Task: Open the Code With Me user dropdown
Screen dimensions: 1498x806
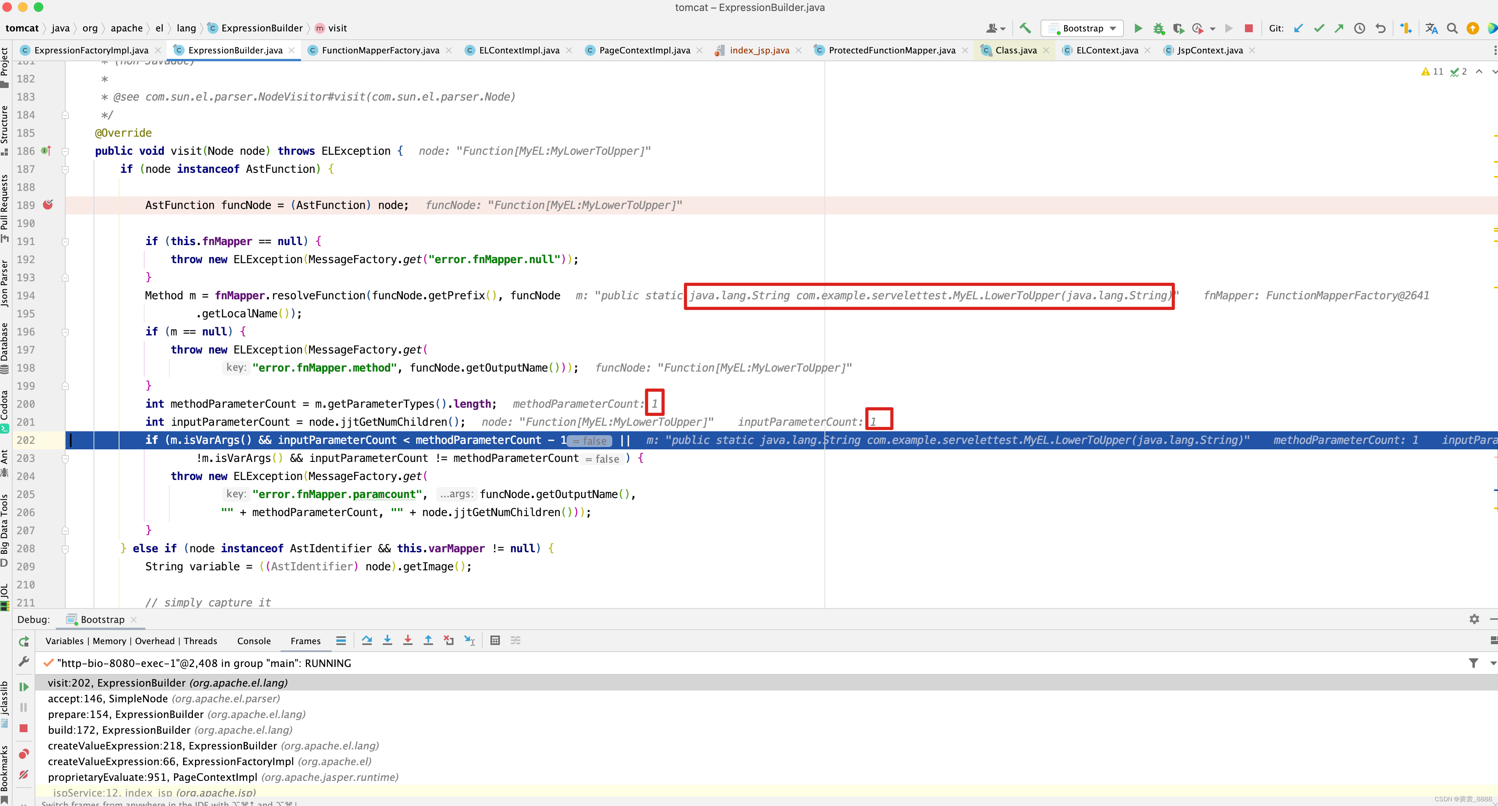Action: tap(995, 28)
